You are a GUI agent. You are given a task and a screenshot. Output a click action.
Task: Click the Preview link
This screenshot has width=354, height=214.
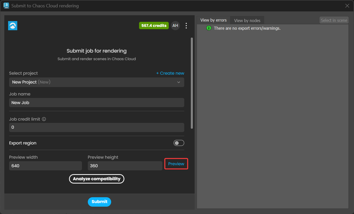click(x=176, y=164)
